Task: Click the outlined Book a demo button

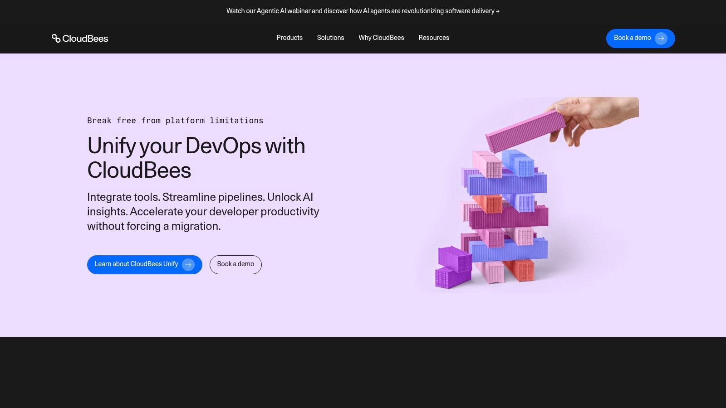Action: point(235,265)
